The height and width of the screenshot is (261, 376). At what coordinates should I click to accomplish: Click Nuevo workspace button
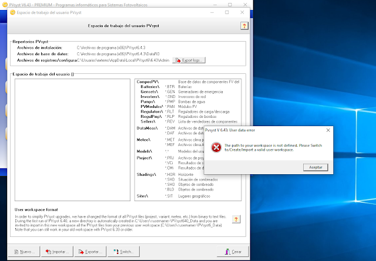point(24,252)
